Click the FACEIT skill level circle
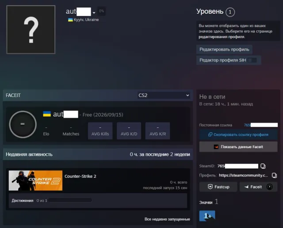 pyautogui.click(x=23, y=124)
